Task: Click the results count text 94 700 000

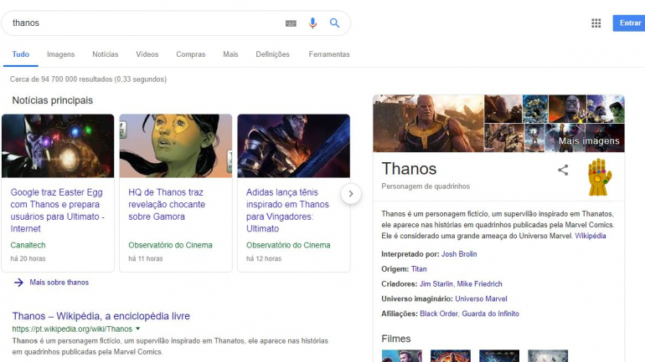Action: (x=88, y=79)
